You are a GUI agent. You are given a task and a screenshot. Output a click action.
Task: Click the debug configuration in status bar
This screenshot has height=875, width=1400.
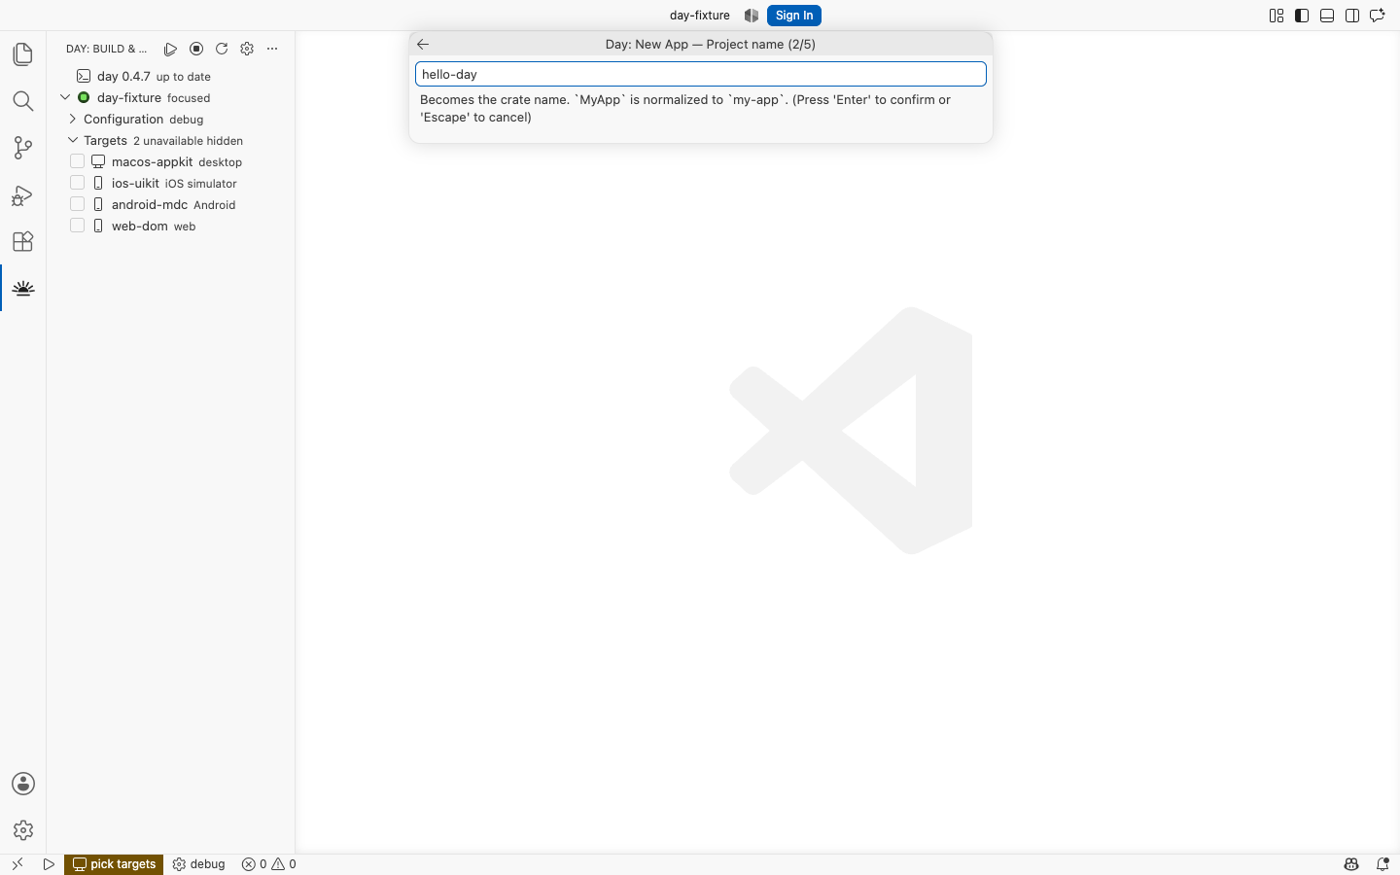[198, 864]
